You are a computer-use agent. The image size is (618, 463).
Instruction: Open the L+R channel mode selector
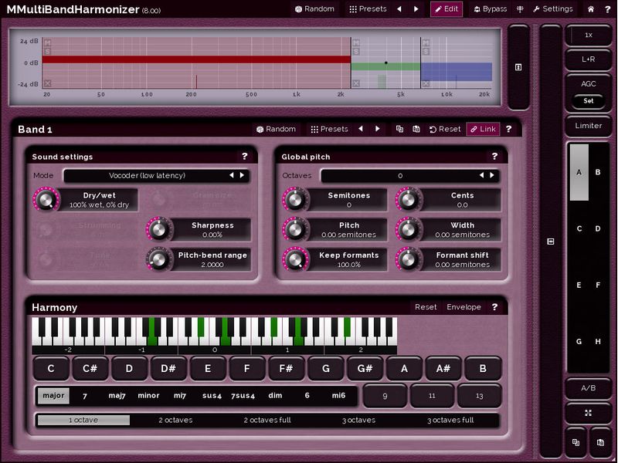589,59
